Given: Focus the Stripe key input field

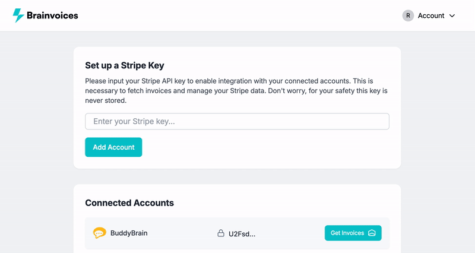Looking at the screenshot, I should pos(237,122).
